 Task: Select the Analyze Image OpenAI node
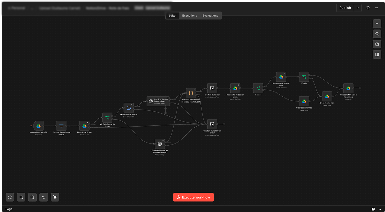coord(160,144)
